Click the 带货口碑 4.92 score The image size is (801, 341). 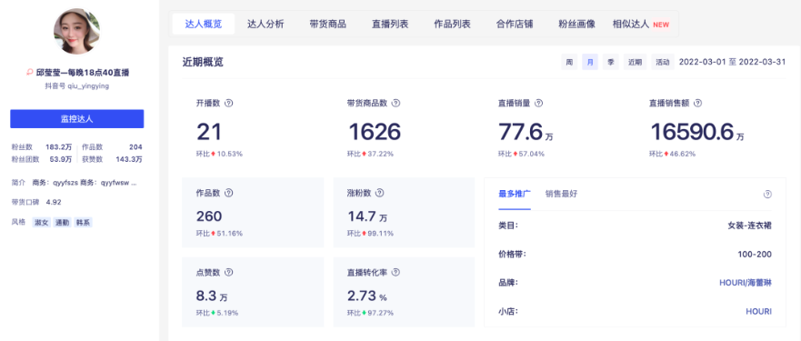pyautogui.click(x=54, y=203)
